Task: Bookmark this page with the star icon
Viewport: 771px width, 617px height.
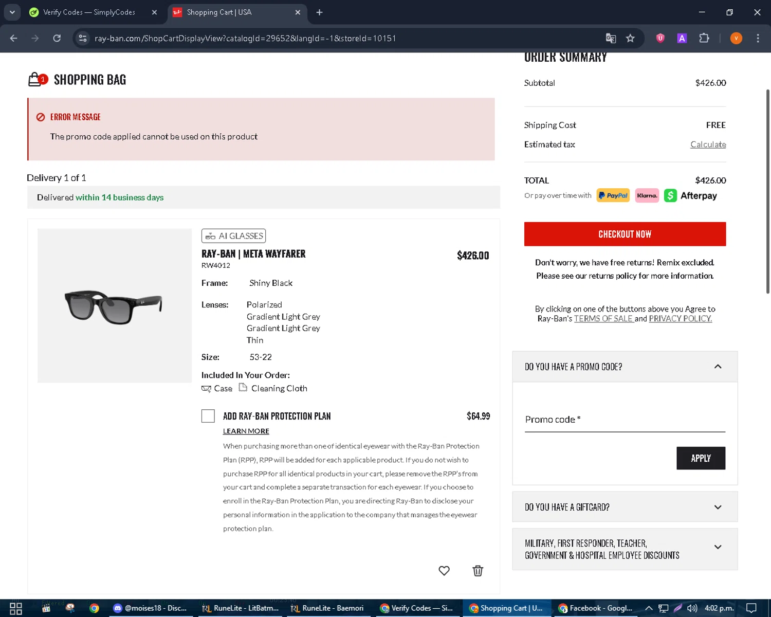Action: coord(630,38)
